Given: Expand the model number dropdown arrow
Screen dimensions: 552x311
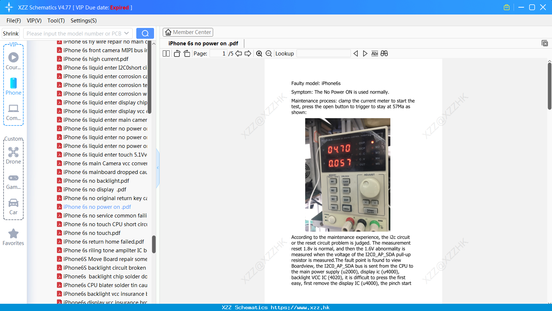Looking at the screenshot, I should [126, 33].
